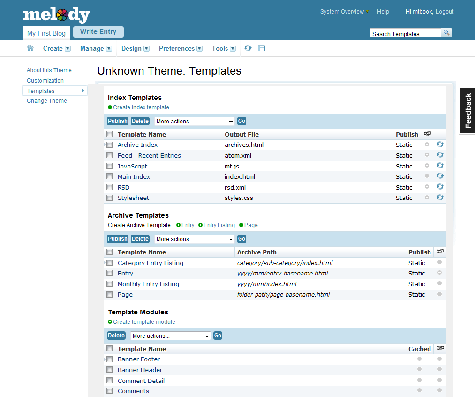The height and width of the screenshot is (397, 475).
Task: Republish the JavaScript template icon
Action: 440,166
